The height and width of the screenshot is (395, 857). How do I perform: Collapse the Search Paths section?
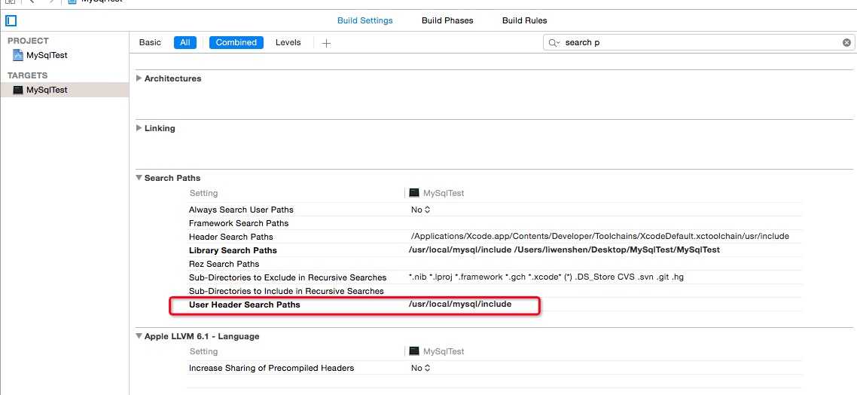(139, 178)
